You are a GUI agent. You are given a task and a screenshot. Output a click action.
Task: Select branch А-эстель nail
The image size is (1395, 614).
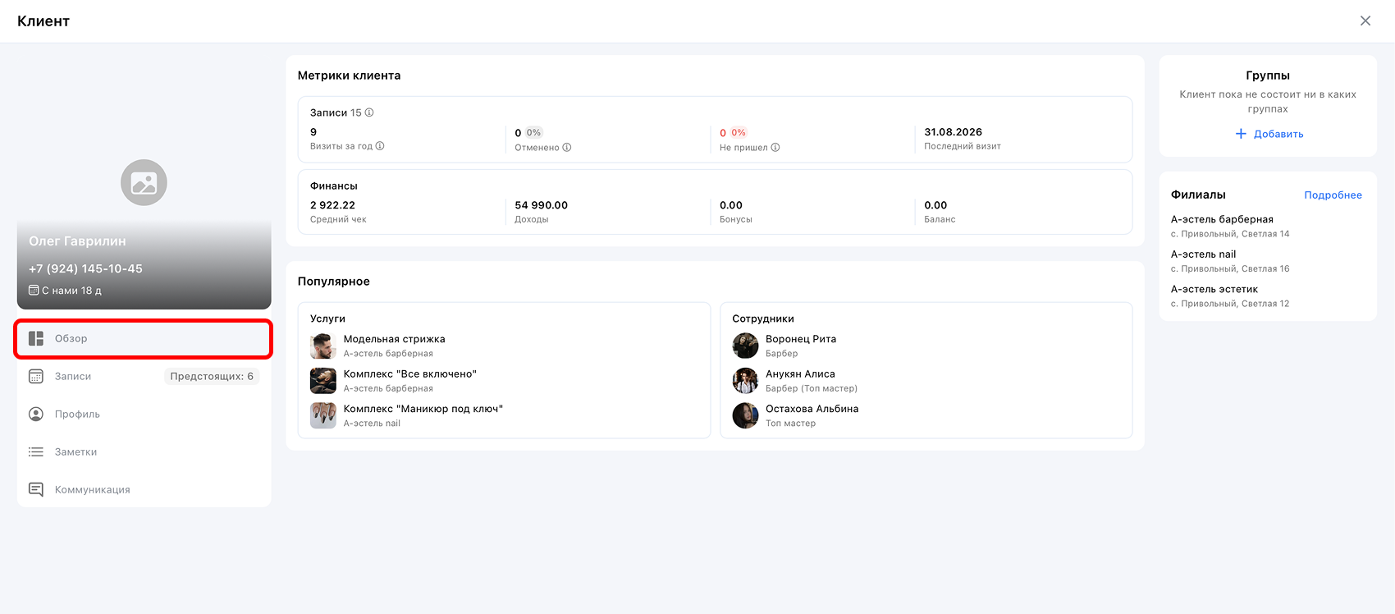[x=1203, y=254]
